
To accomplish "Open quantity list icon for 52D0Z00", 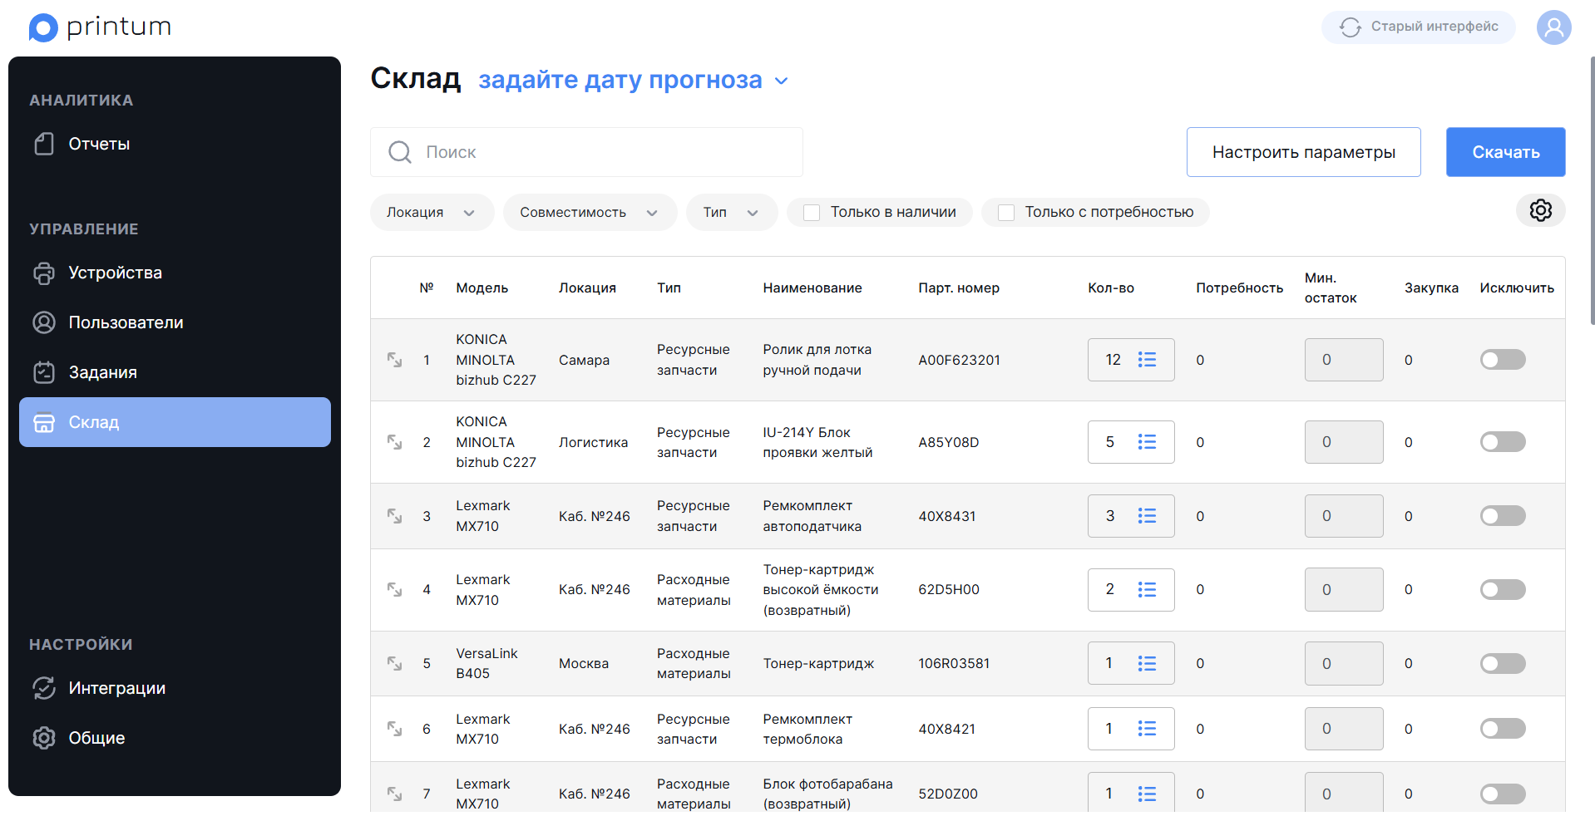I will [1147, 794].
